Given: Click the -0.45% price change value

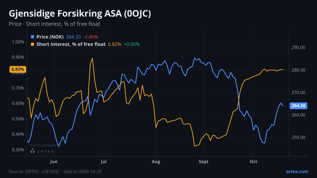Looking at the screenshot, I should (x=90, y=37).
